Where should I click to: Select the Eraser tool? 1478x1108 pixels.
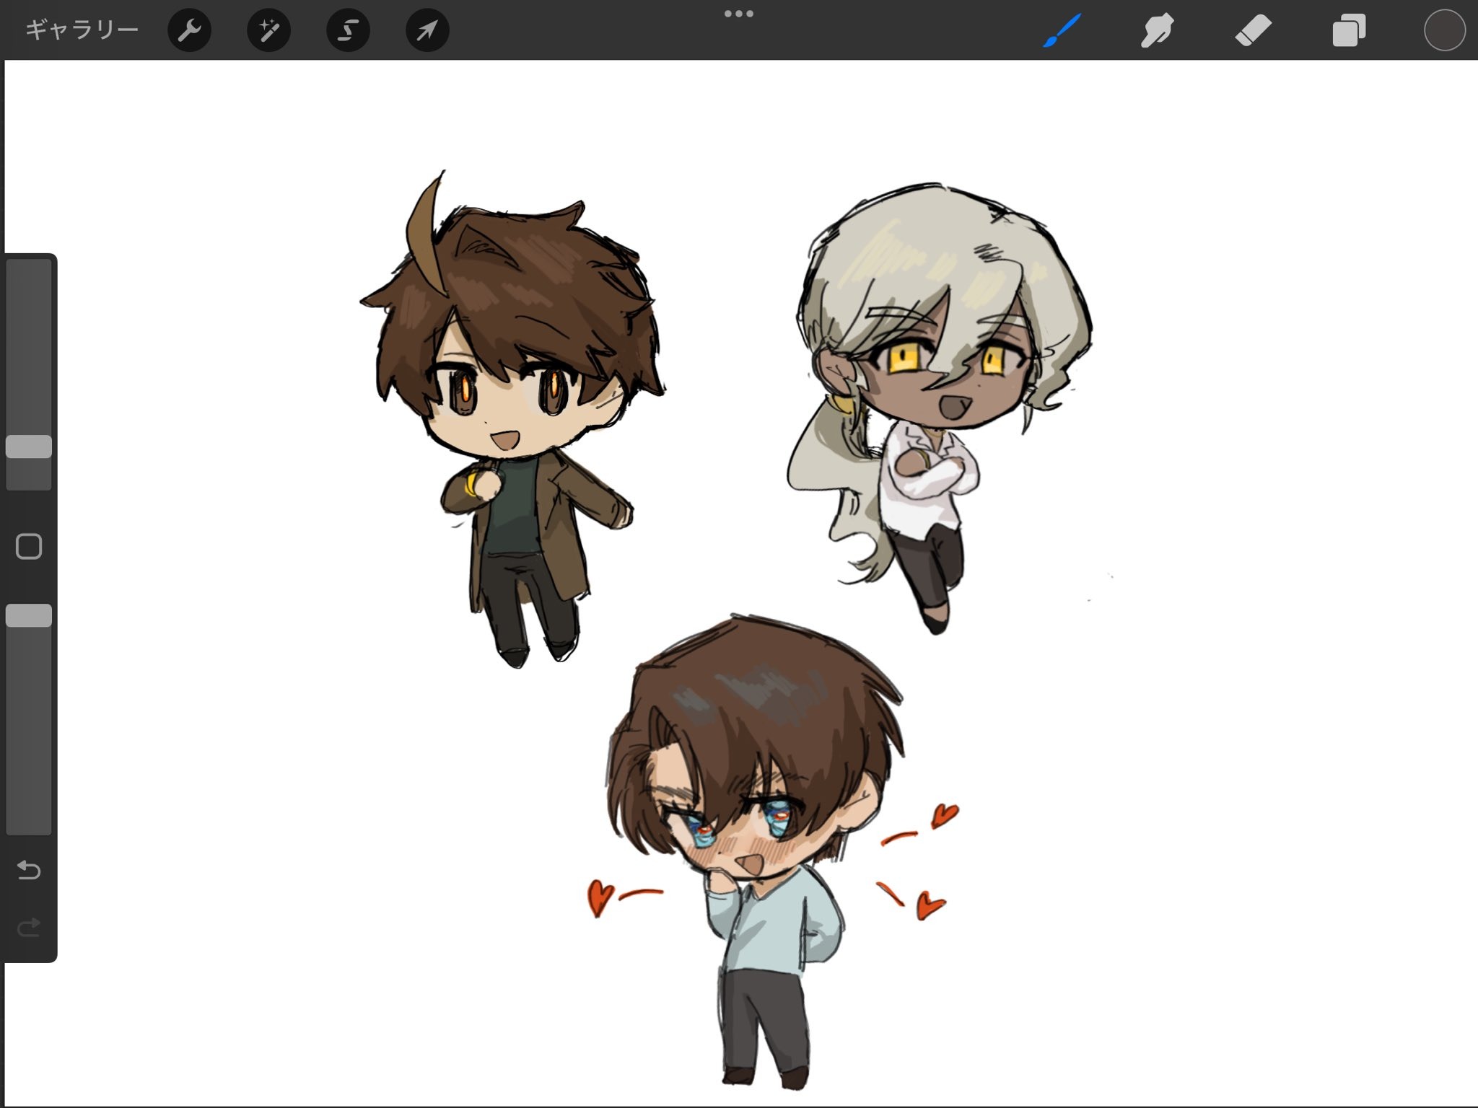pos(1253,31)
